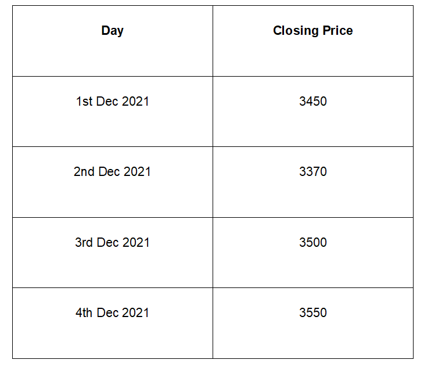Click the table's right outer border
Viewport: 424px width, 367px height.
(x=413, y=186)
